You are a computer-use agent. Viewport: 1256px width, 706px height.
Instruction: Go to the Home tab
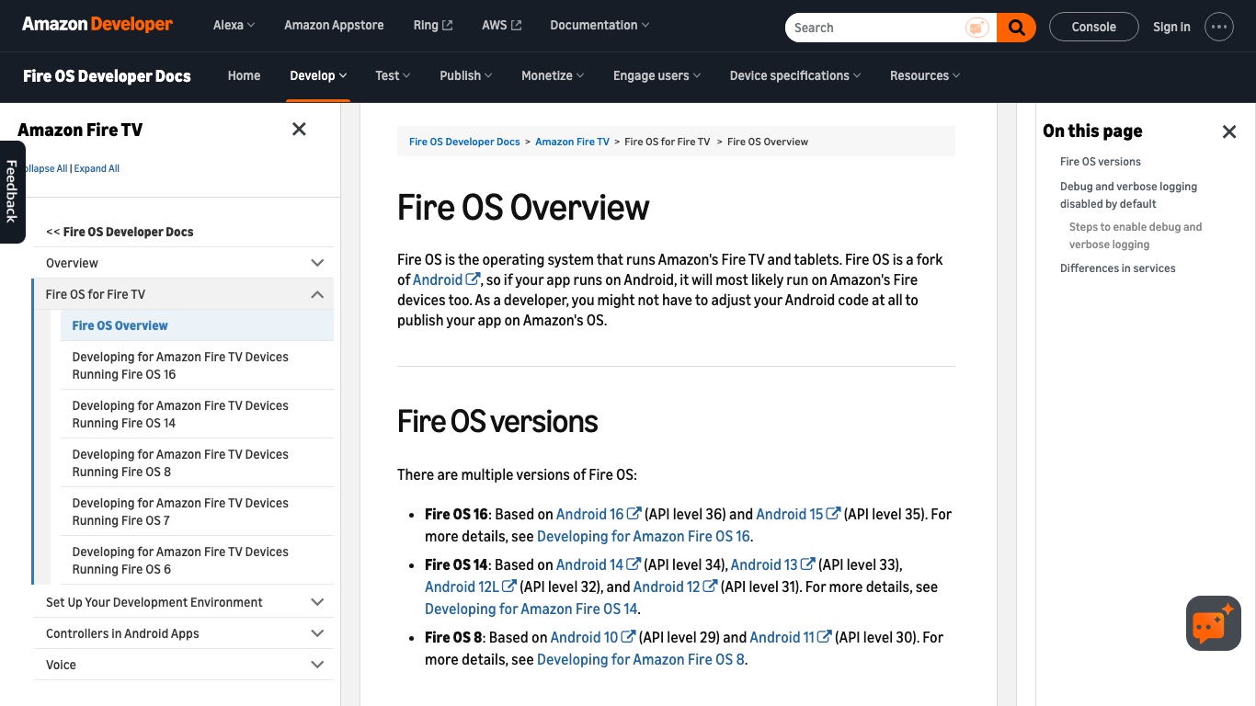(244, 75)
